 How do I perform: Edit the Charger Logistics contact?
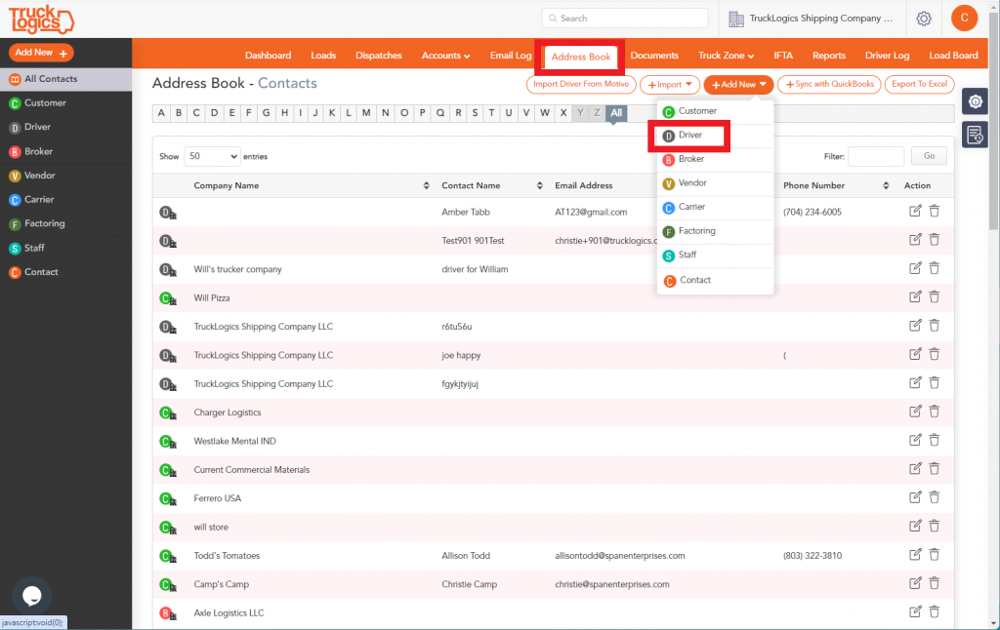(915, 412)
